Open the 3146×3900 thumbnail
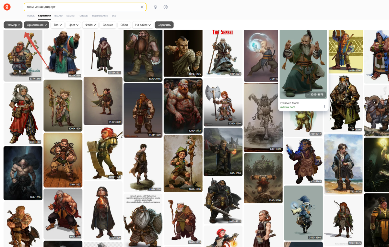389x247 pixels. pos(103,101)
